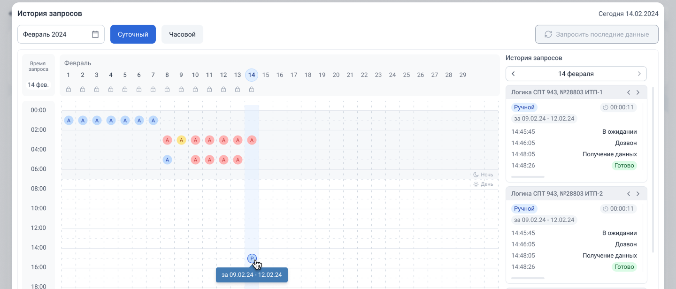
Task: Click the lock icon under February 14
Action: pos(252,89)
